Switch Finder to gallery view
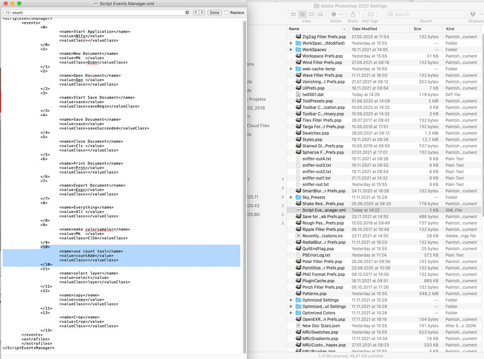The height and width of the screenshot is (359, 484). [320, 14]
